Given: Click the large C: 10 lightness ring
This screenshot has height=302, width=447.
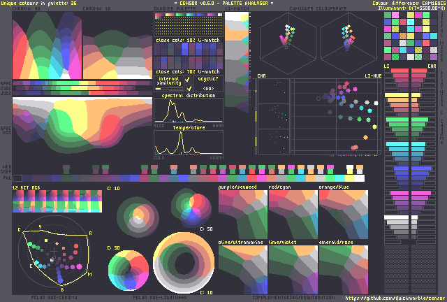Looking at the screenshot, I should click(x=184, y=263).
